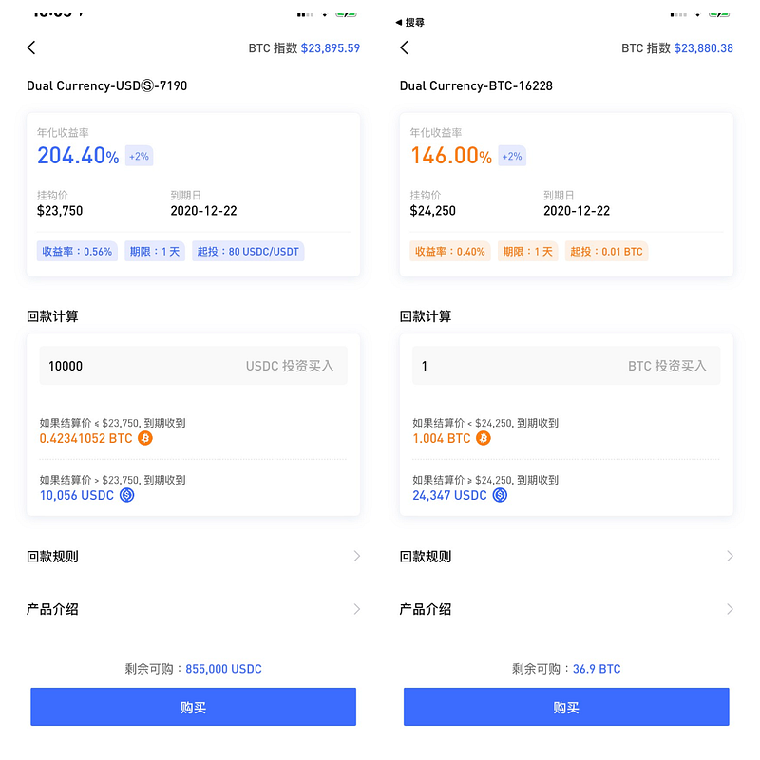Click the 购买 button for the USDC product

click(x=194, y=707)
